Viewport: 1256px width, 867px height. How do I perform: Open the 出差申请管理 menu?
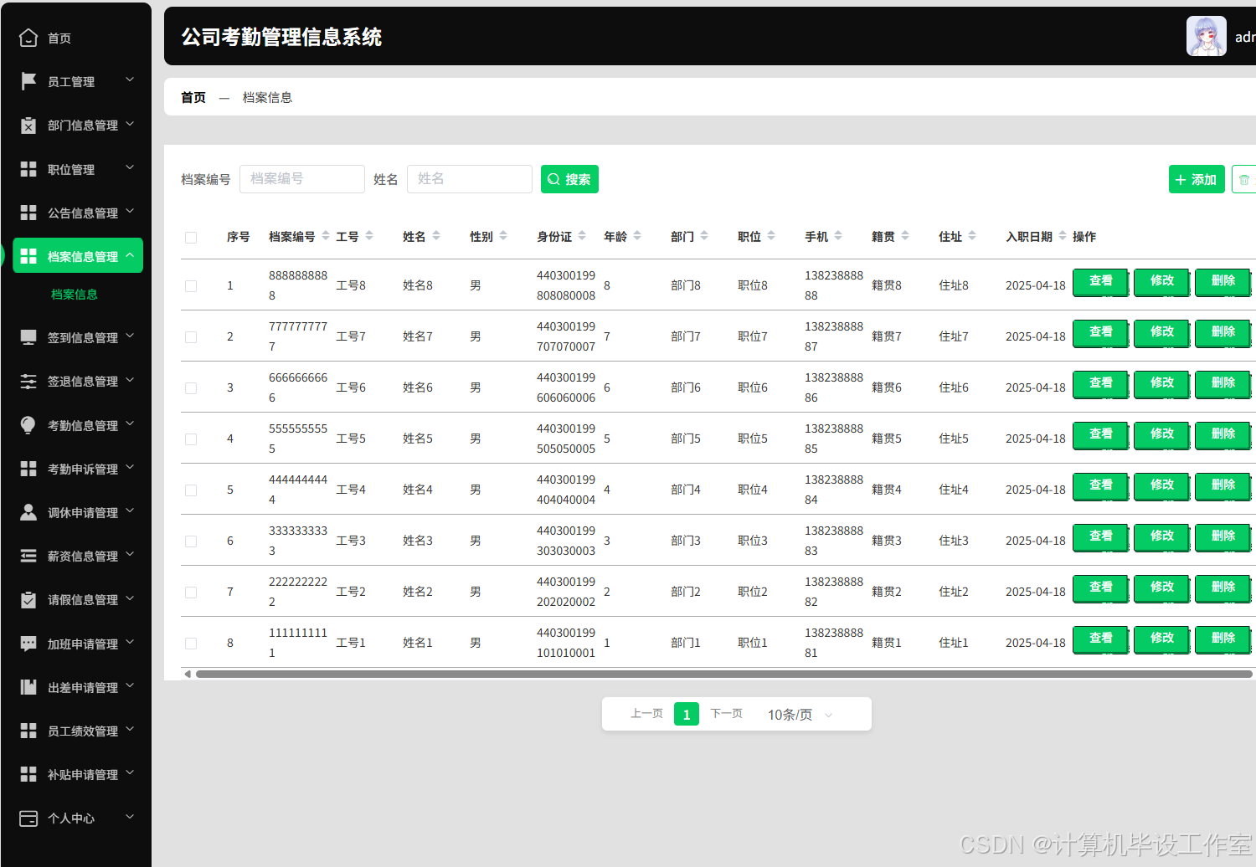(77, 687)
